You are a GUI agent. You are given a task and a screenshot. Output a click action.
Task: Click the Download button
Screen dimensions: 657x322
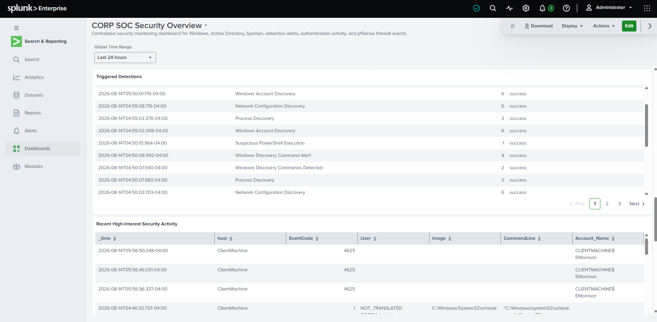(539, 26)
